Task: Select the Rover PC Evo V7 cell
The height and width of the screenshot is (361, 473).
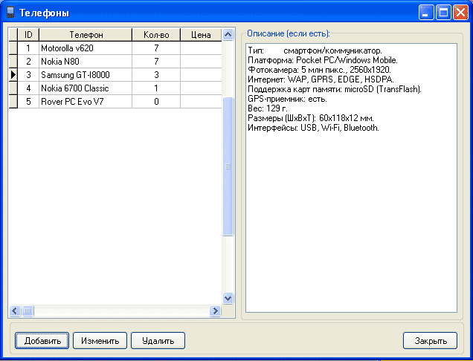Action: [x=86, y=102]
